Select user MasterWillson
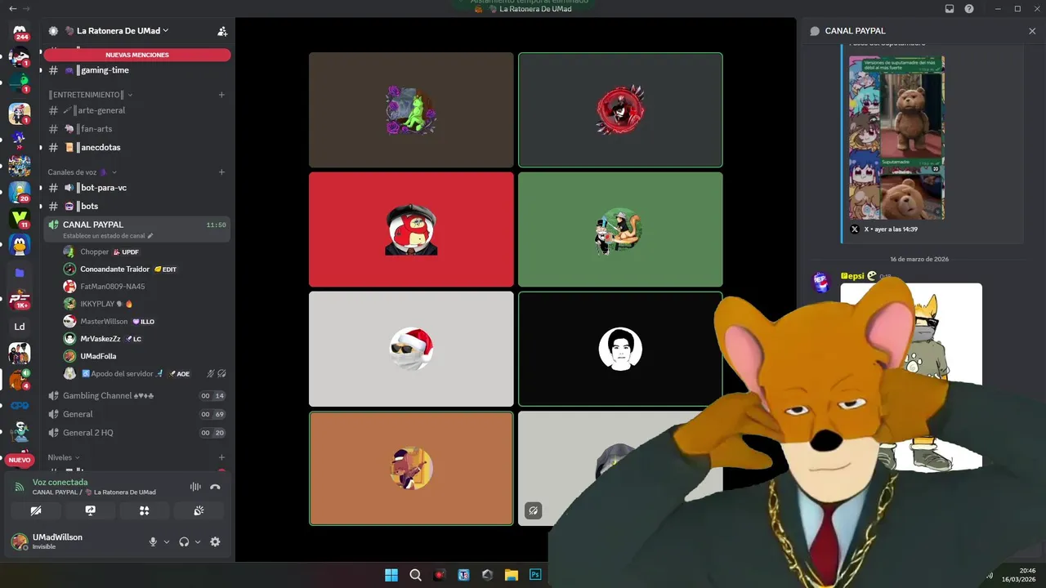The image size is (1046, 588). pyautogui.click(x=145, y=321)
